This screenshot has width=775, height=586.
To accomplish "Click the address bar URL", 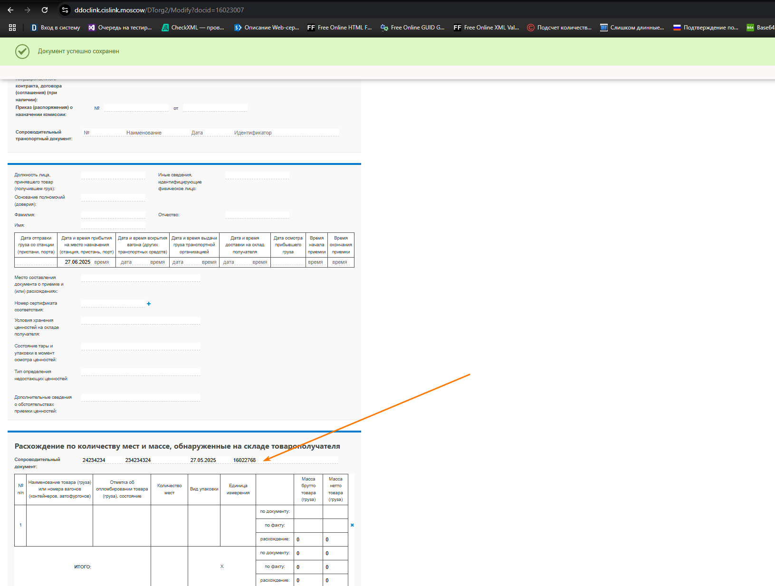I will coord(159,10).
